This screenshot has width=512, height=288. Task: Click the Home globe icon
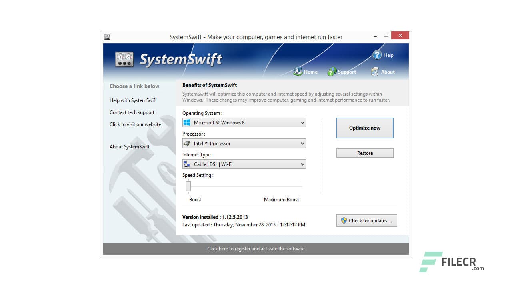point(297,71)
